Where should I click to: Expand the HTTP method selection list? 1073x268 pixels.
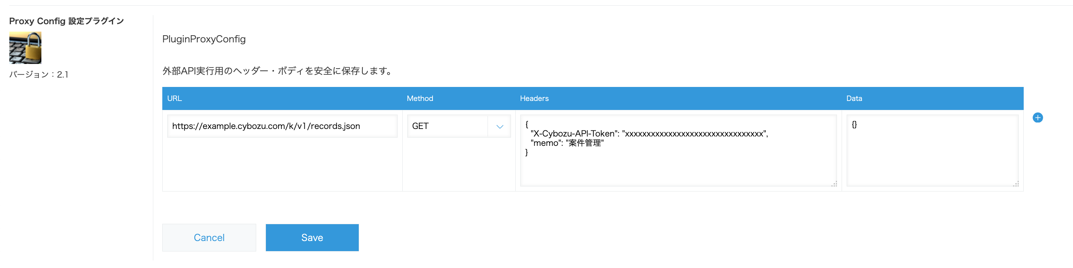point(458,126)
